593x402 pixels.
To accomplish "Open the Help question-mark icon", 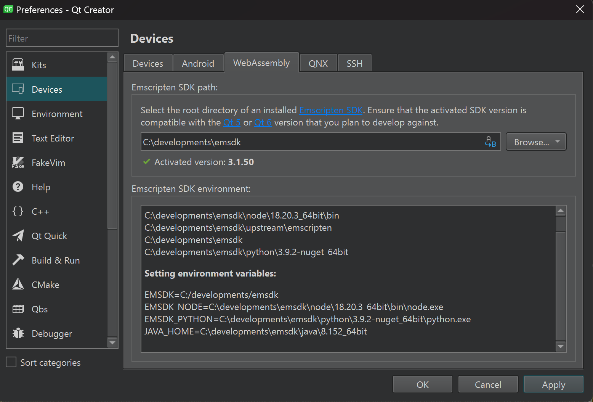I will pyautogui.click(x=18, y=187).
